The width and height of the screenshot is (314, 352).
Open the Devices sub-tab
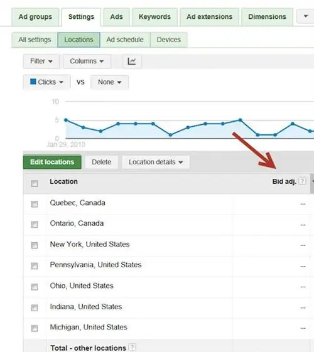pyautogui.click(x=168, y=40)
